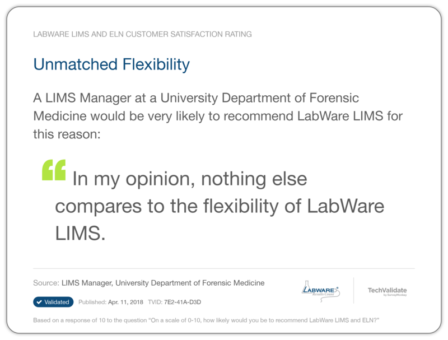This screenshot has height=340, width=448.
Task: Click the blue Validated badge label
Action: click(57, 302)
